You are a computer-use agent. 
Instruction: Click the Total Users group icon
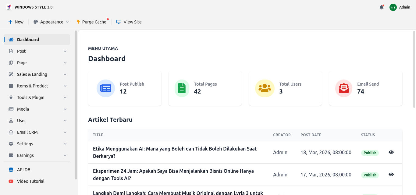(x=265, y=88)
